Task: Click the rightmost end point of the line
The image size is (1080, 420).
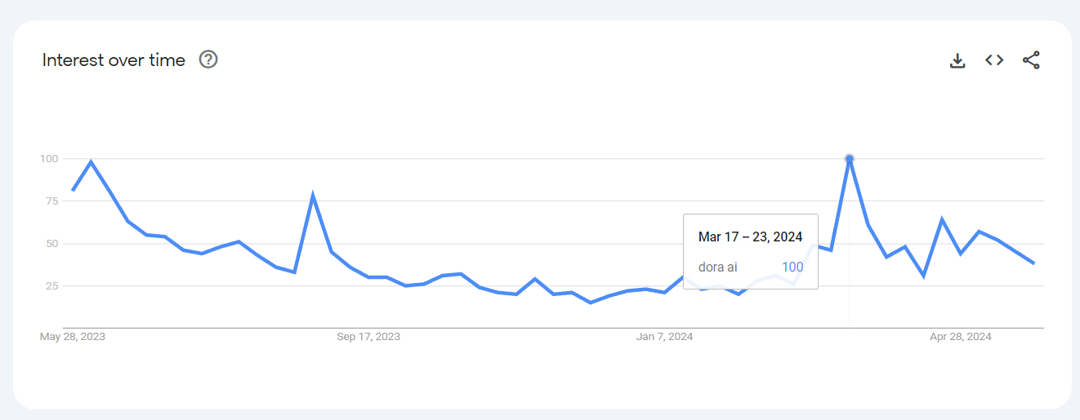Action: click(x=1034, y=263)
